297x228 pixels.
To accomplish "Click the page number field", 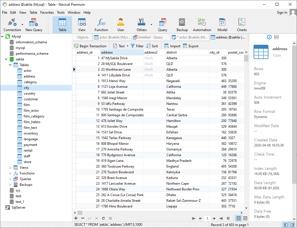I will (208, 219).
